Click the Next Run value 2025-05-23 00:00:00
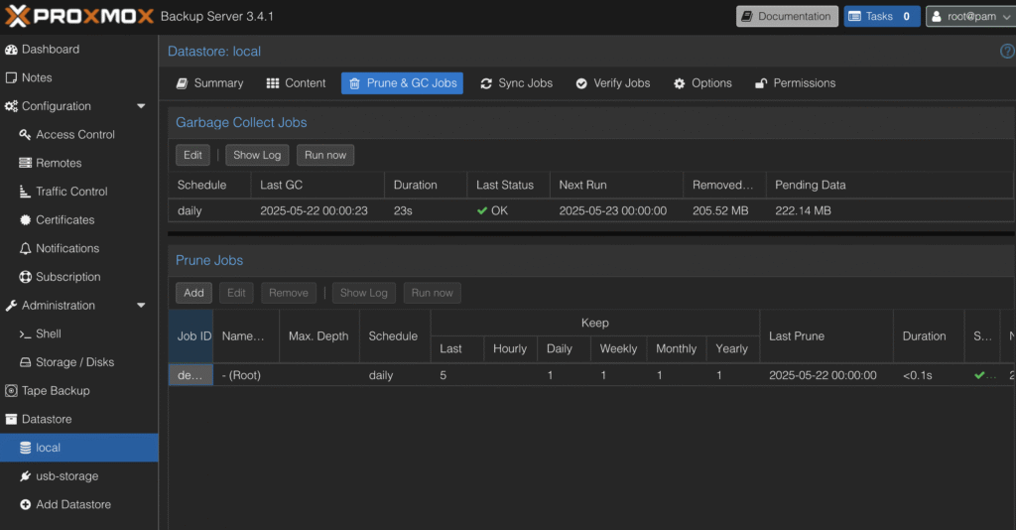This screenshot has width=1016, height=530. point(613,211)
